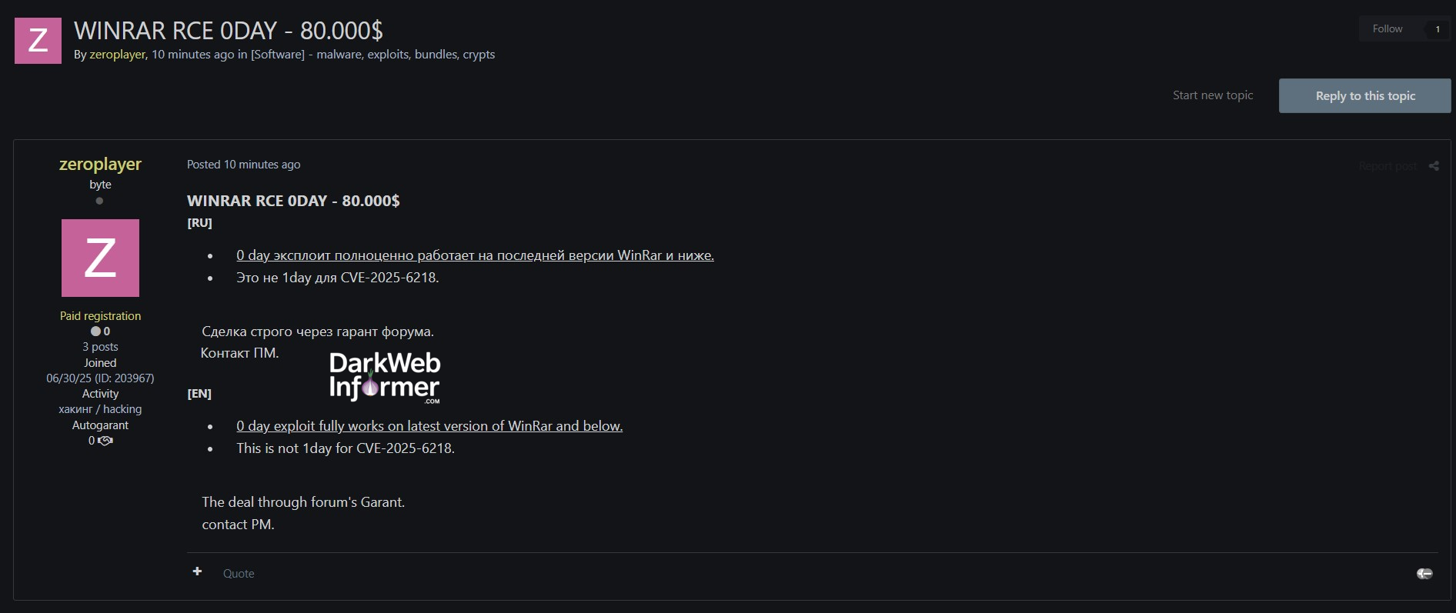Viewport: 1456px width, 613px height.
Task: Click the reputation circle icon under Paid registration
Action: pos(95,331)
